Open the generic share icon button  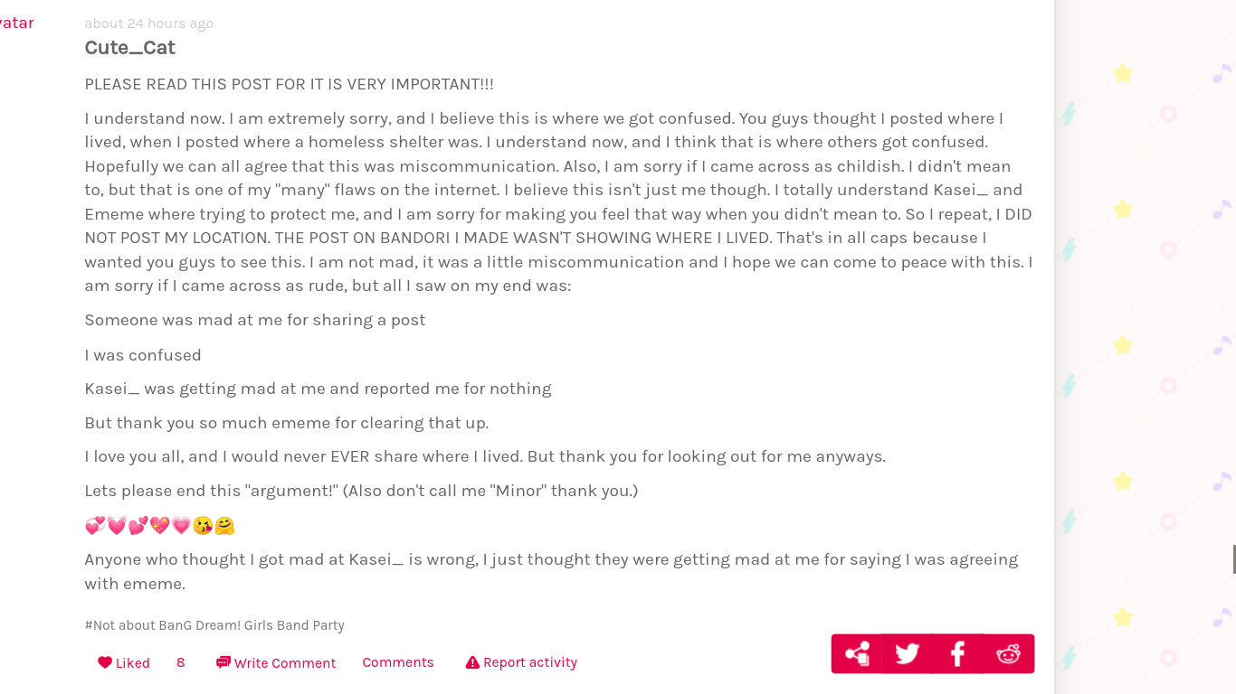pos(856,653)
